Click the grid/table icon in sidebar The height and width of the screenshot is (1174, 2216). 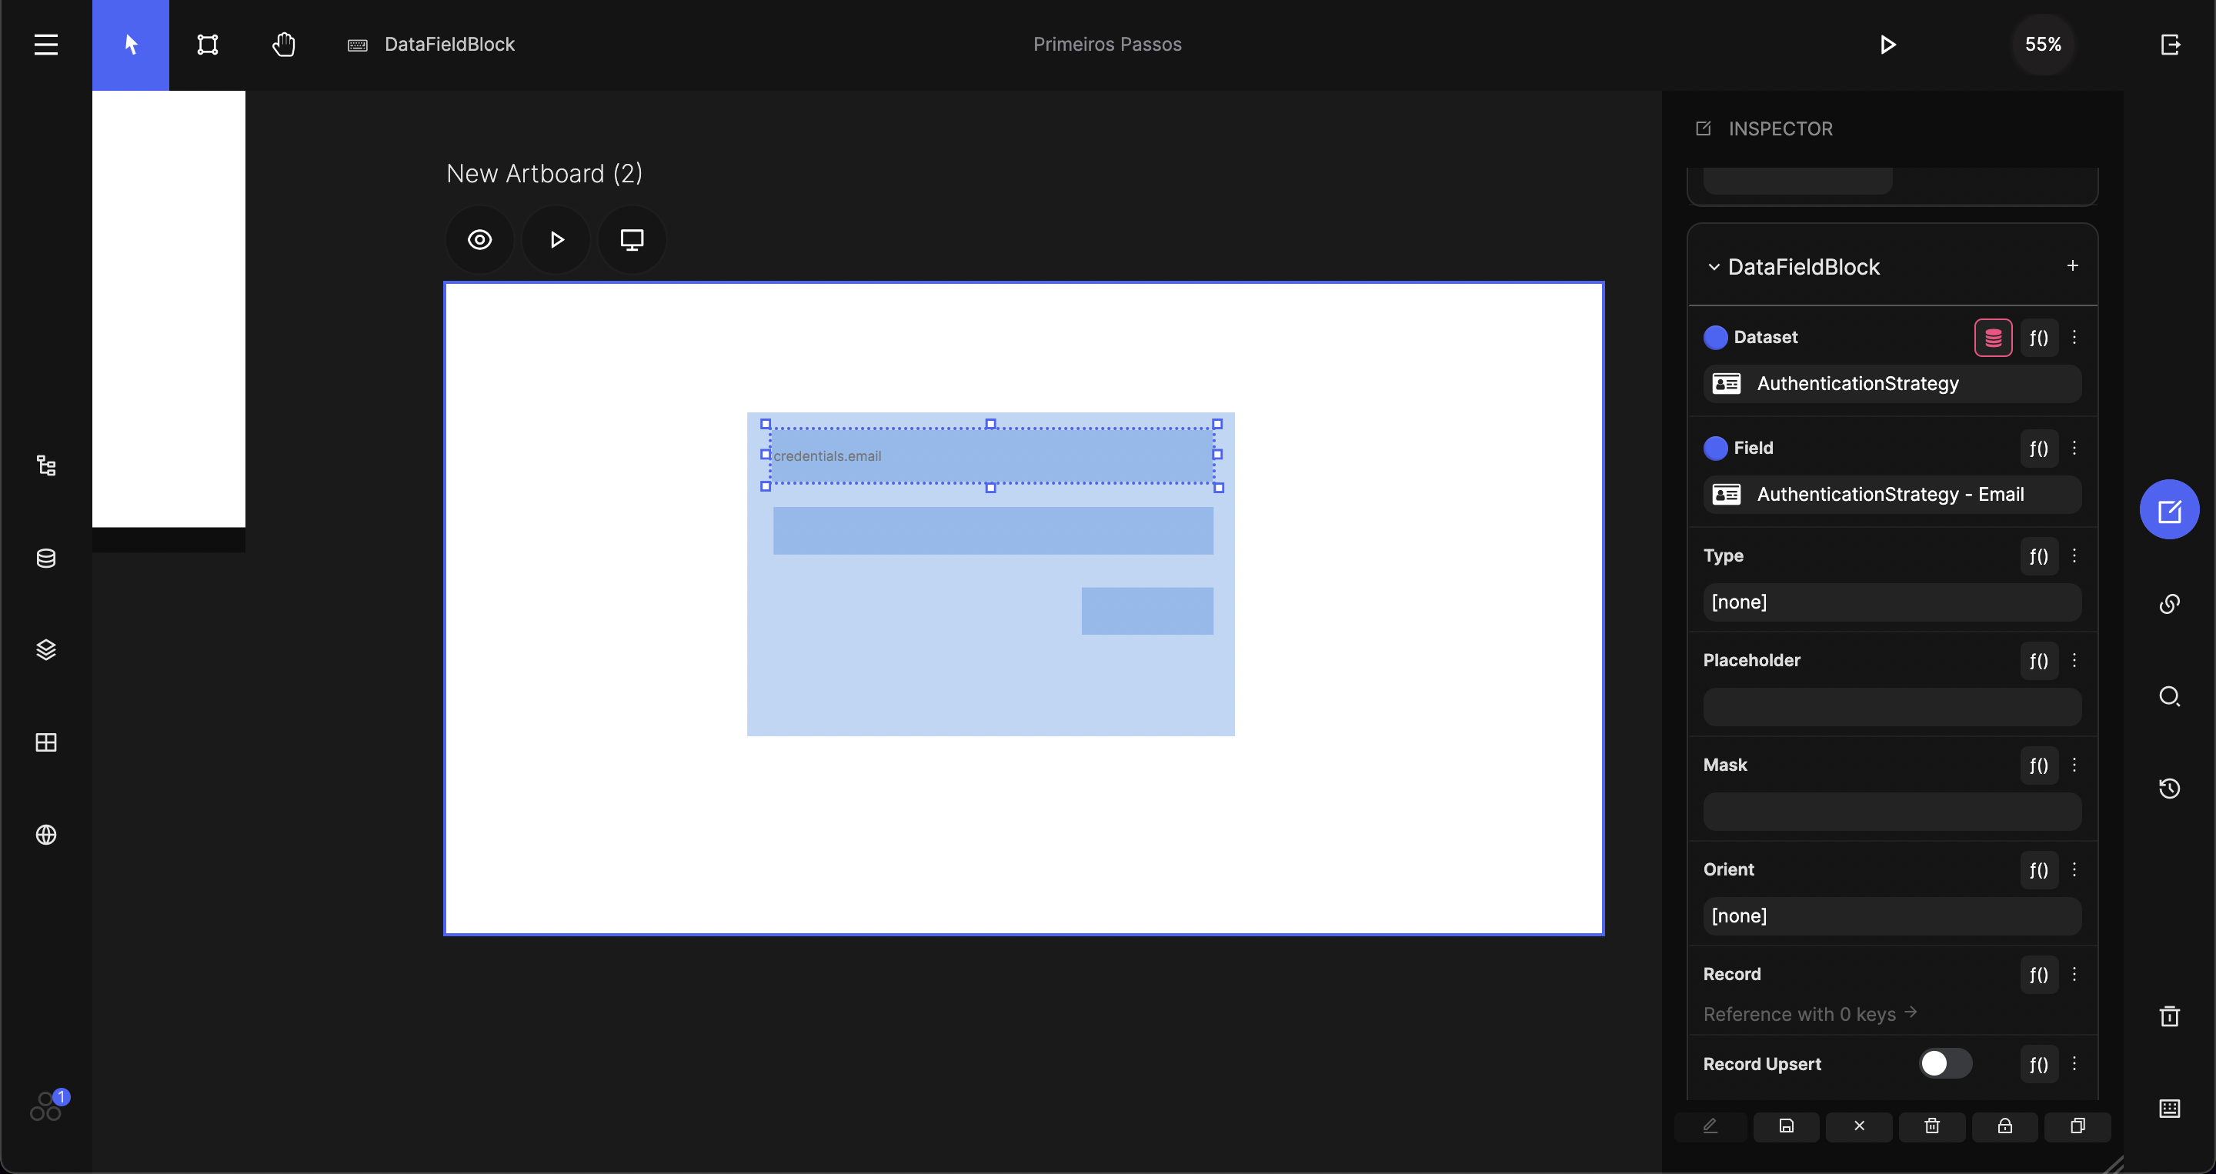coord(45,742)
